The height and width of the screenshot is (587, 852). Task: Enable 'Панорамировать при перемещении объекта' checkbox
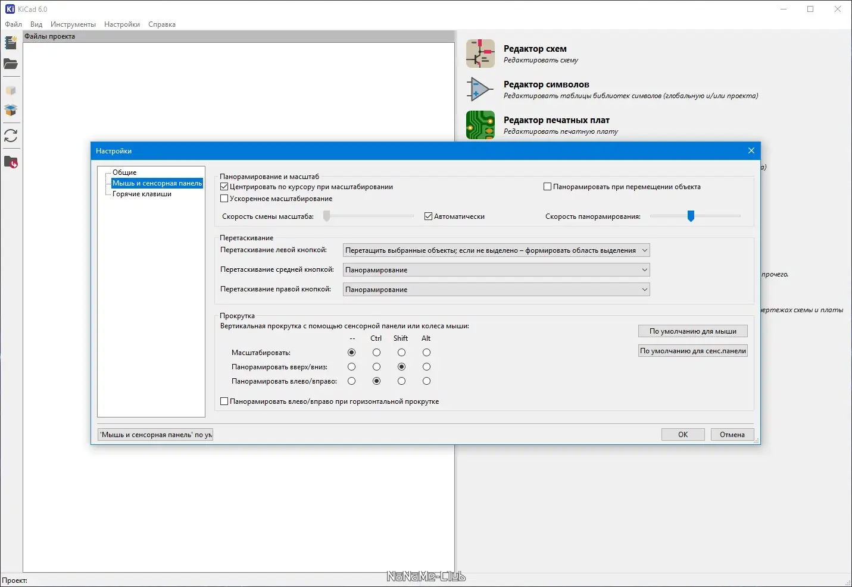[548, 187]
